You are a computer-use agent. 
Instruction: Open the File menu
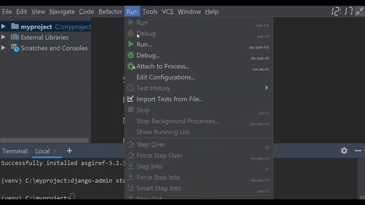[x=7, y=11]
